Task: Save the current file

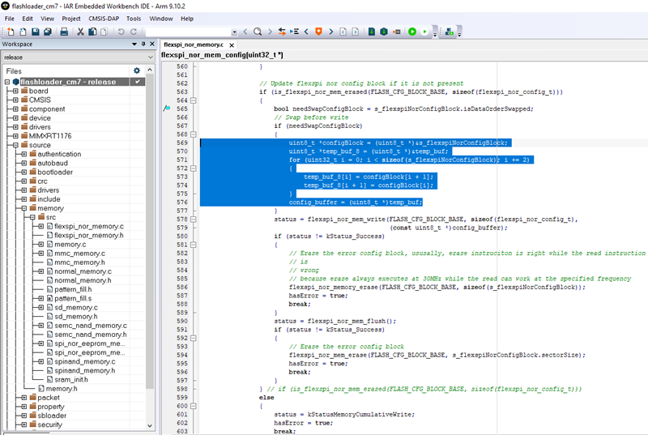Action: click(36, 32)
